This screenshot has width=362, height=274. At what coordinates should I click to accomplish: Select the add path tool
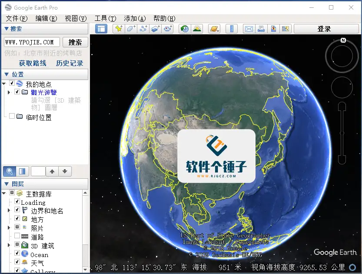[x=143, y=29]
